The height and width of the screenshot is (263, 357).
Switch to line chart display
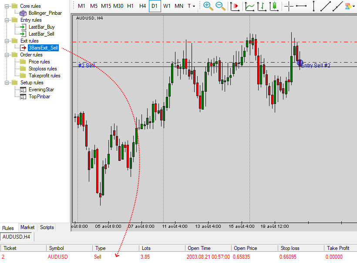pyautogui.click(x=249, y=6)
